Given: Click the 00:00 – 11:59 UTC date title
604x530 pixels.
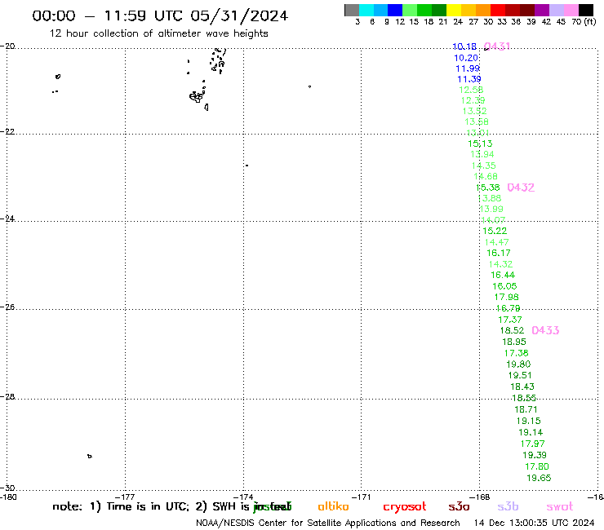Looking at the screenshot, I should pos(160,16).
